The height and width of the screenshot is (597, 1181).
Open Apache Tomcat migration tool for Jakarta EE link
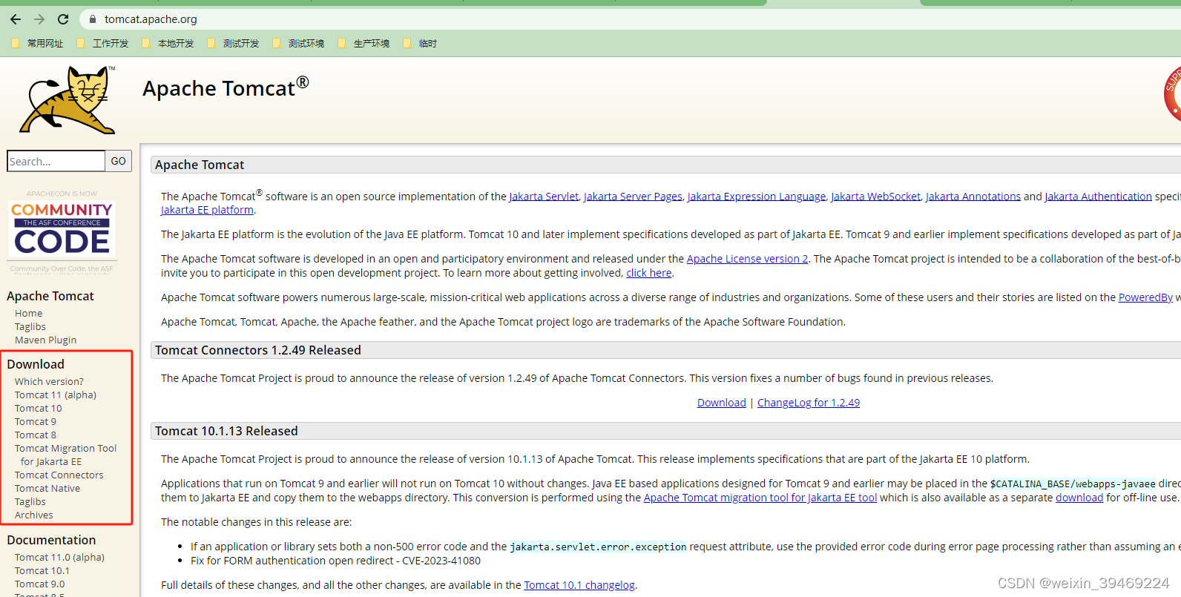tap(760, 498)
